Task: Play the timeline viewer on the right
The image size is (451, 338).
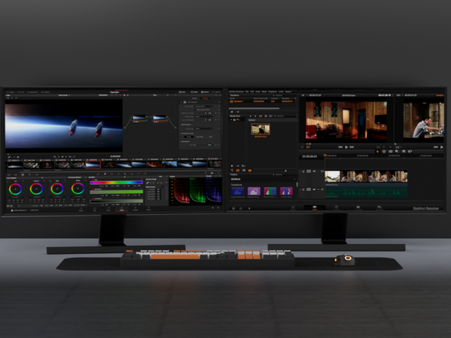Action: 442,147
